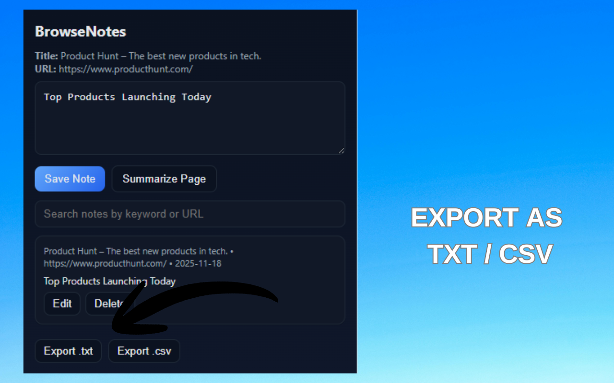The height and width of the screenshot is (383, 614).
Task: Click the note preview line in the card
Action: tap(109, 281)
